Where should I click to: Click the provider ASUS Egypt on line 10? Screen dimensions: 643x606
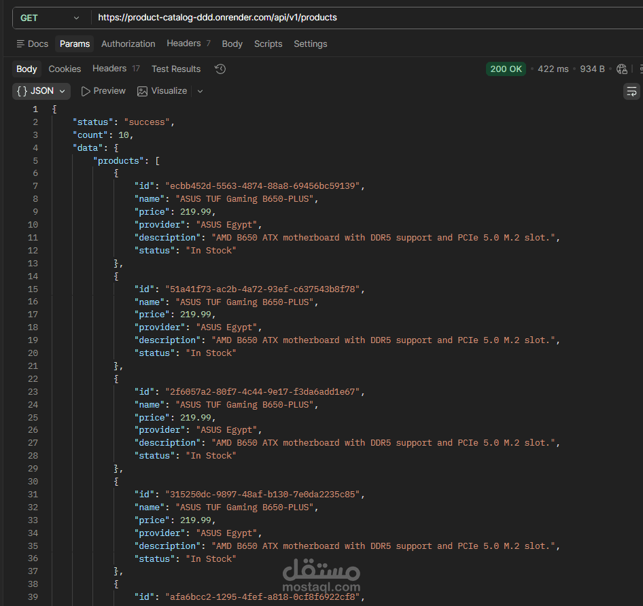pos(227,225)
